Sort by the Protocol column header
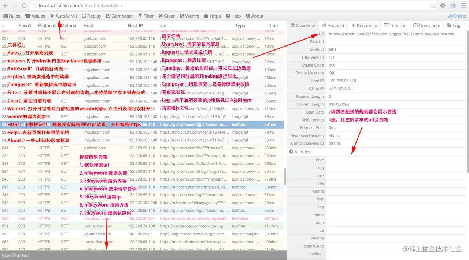The height and width of the screenshot is (260, 469). point(47,26)
